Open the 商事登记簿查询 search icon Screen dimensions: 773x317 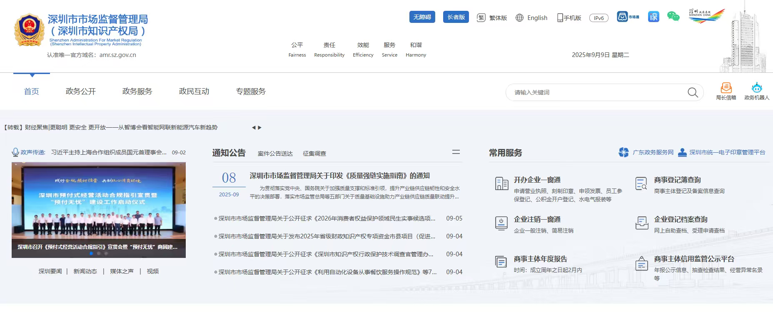[641, 183]
